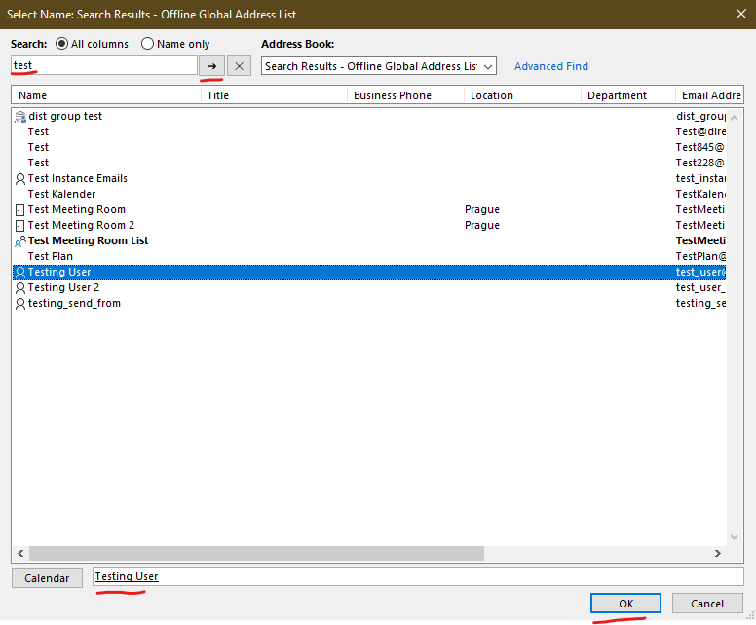This screenshot has width=756, height=625.
Task: Click the recipient field containing Testing User
Action: tap(418, 577)
